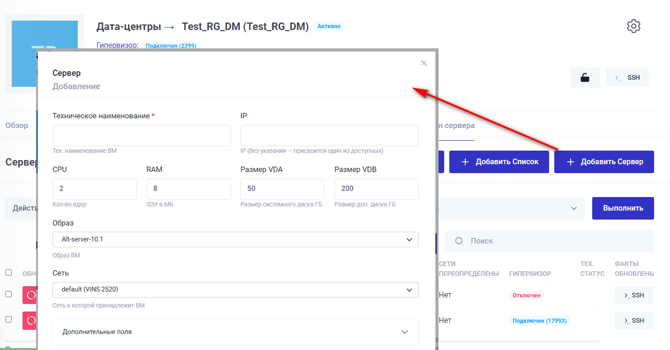Image resolution: width=670 pixels, height=350 pixels.
Task: Click the Техническое наименование input field
Action: click(x=141, y=136)
